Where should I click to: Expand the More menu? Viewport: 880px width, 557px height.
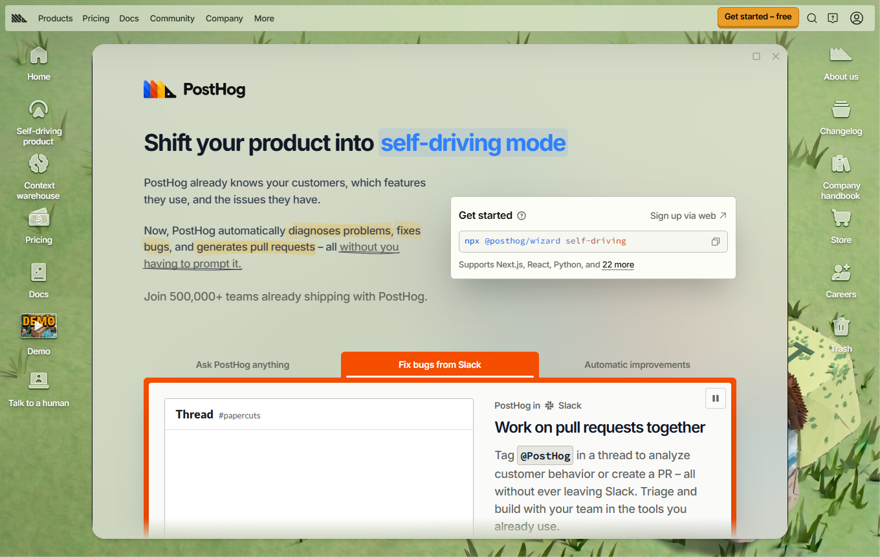point(264,18)
